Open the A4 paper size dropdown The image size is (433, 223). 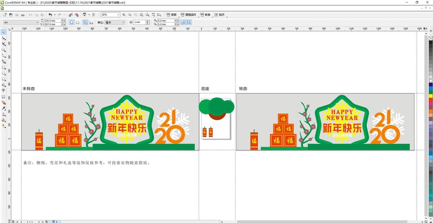(x=37, y=23)
